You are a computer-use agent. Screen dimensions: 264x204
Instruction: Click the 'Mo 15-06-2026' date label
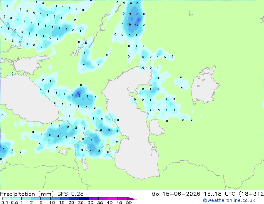pos(176,194)
